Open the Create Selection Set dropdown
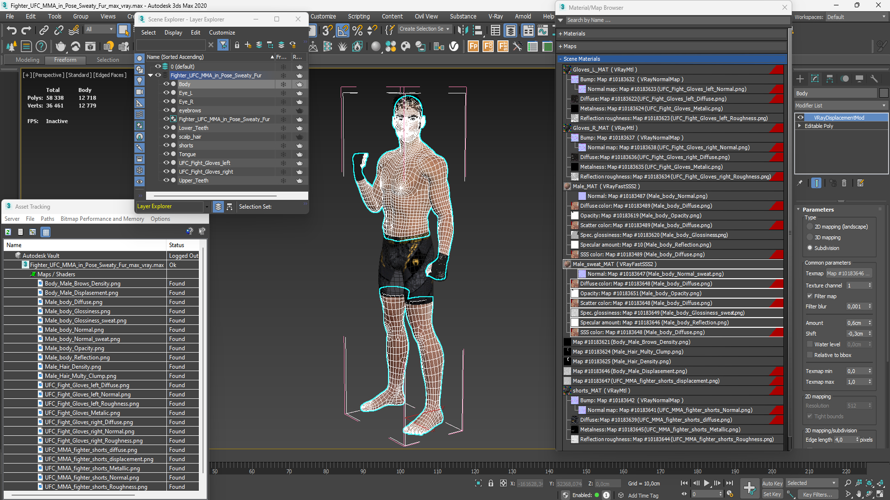Screen dimensions: 890x500 424,29
